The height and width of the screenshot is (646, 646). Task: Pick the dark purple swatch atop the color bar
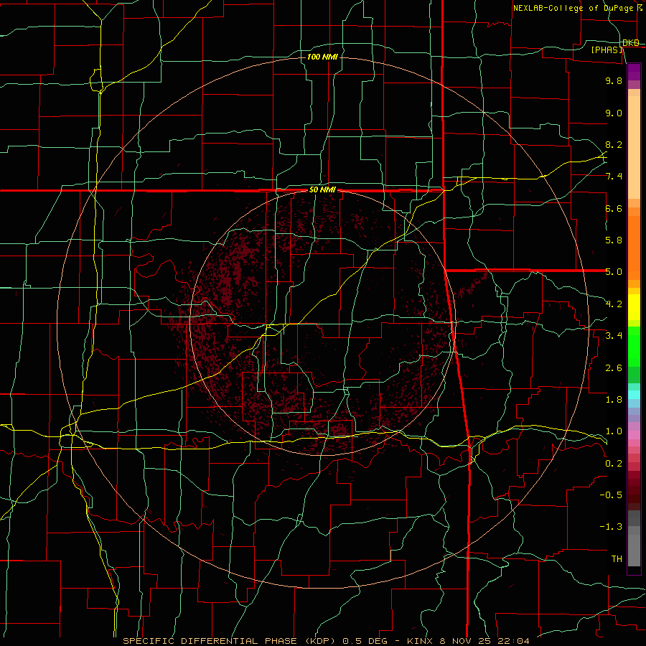(634, 72)
